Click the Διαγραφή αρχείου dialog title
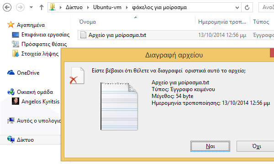Screen dimensions: 274x164 point(174,55)
